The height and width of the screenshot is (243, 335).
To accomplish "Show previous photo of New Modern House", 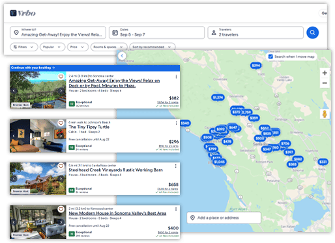I will [x=14, y=222].
